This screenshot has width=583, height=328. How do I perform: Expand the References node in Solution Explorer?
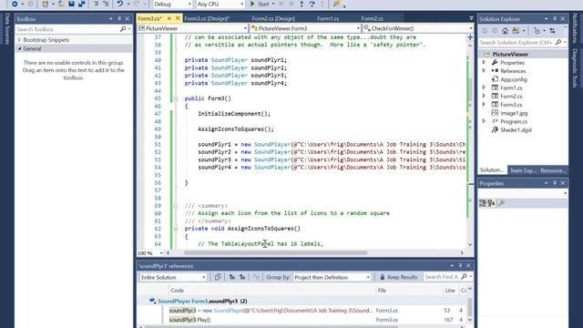pos(484,71)
